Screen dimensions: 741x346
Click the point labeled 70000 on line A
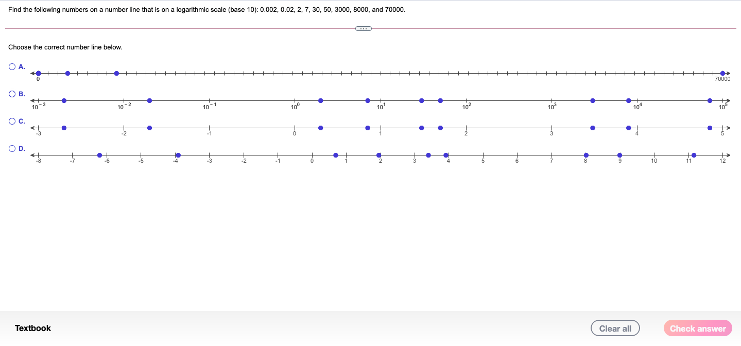(723, 73)
